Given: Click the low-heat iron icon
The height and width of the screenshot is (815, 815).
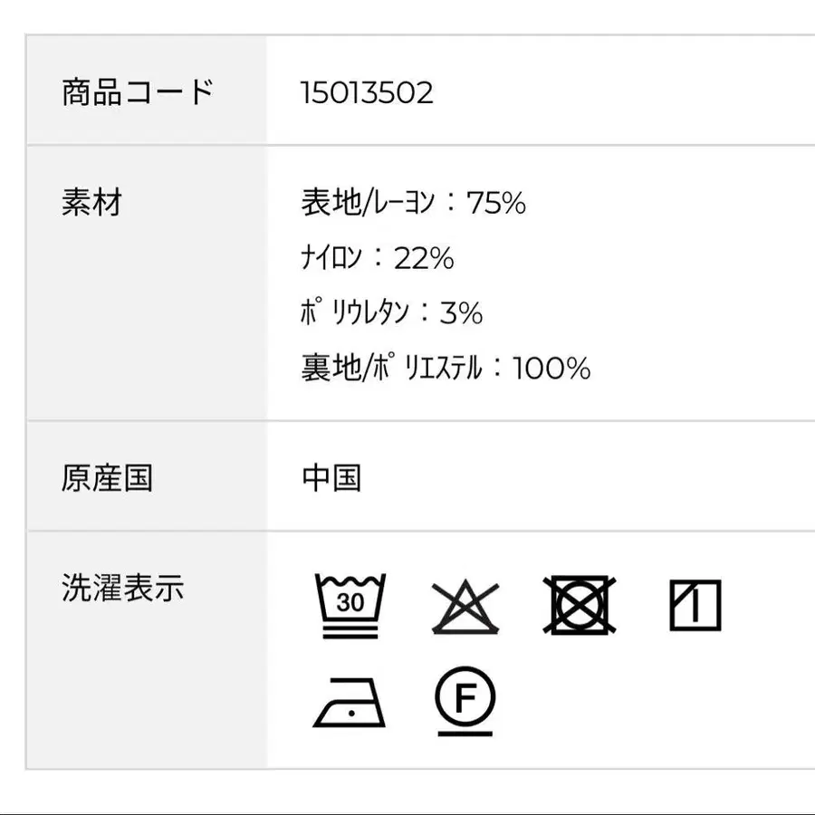Looking at the screenshot, I should click(350, 702).
